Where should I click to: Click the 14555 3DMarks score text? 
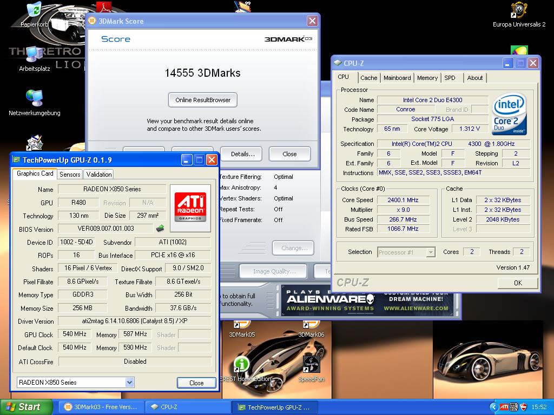pos(202,73)
